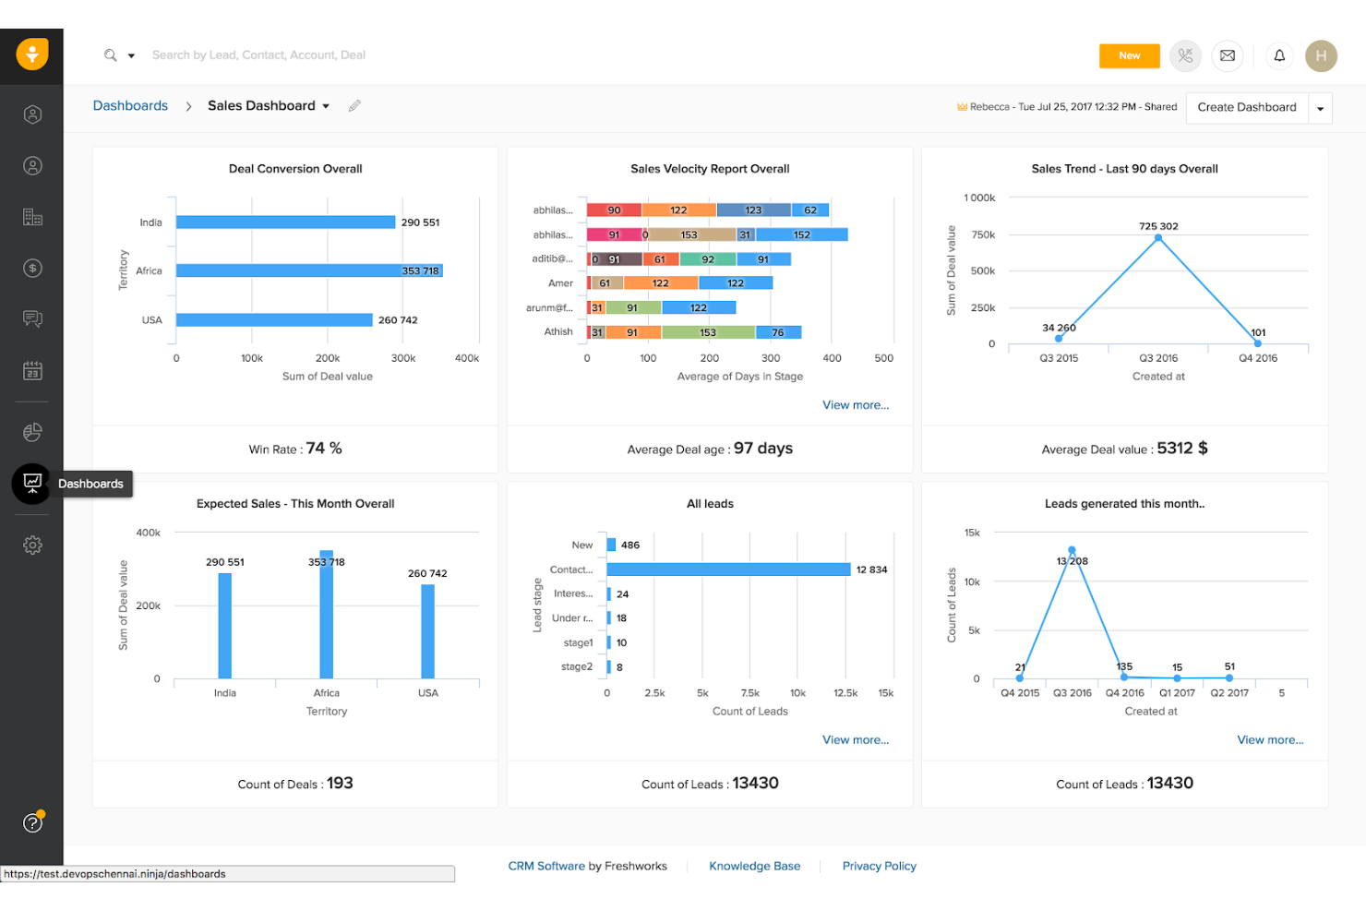Open the Knowledge Base link in footer

click(x=754, y=866)
